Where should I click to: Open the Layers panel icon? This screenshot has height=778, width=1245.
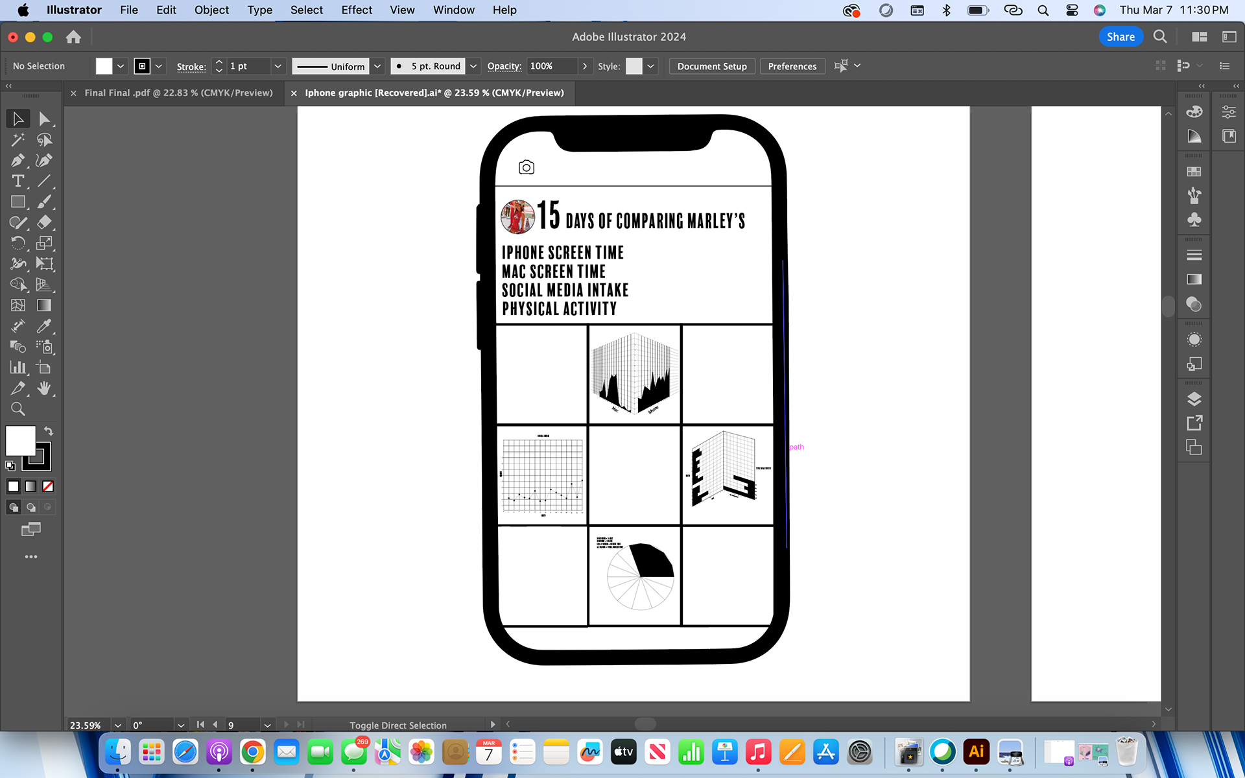[1194, 399]
